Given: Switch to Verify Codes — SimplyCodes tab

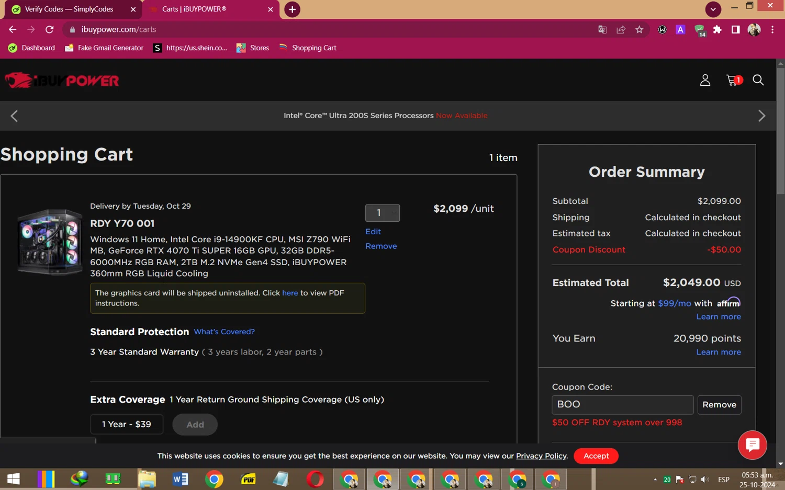Looking at the screenshot, I should click(x=69, y=9).
